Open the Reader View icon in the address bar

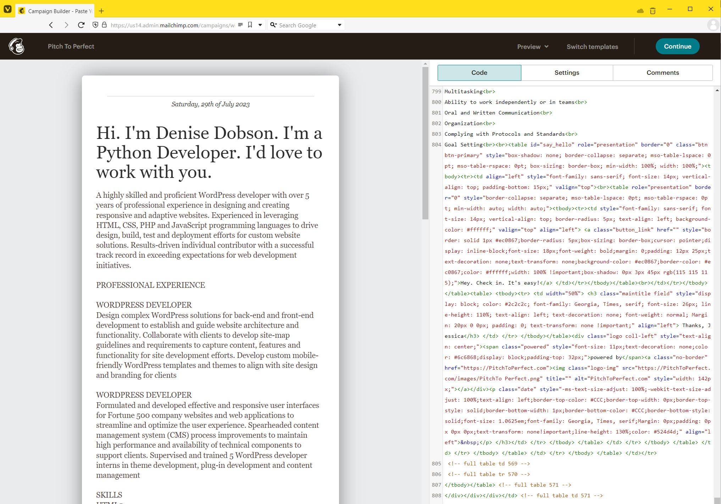tap(240, 25)
